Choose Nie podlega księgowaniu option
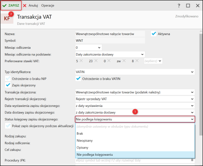This screenshot has width=203, height=166. click(135, 155)
